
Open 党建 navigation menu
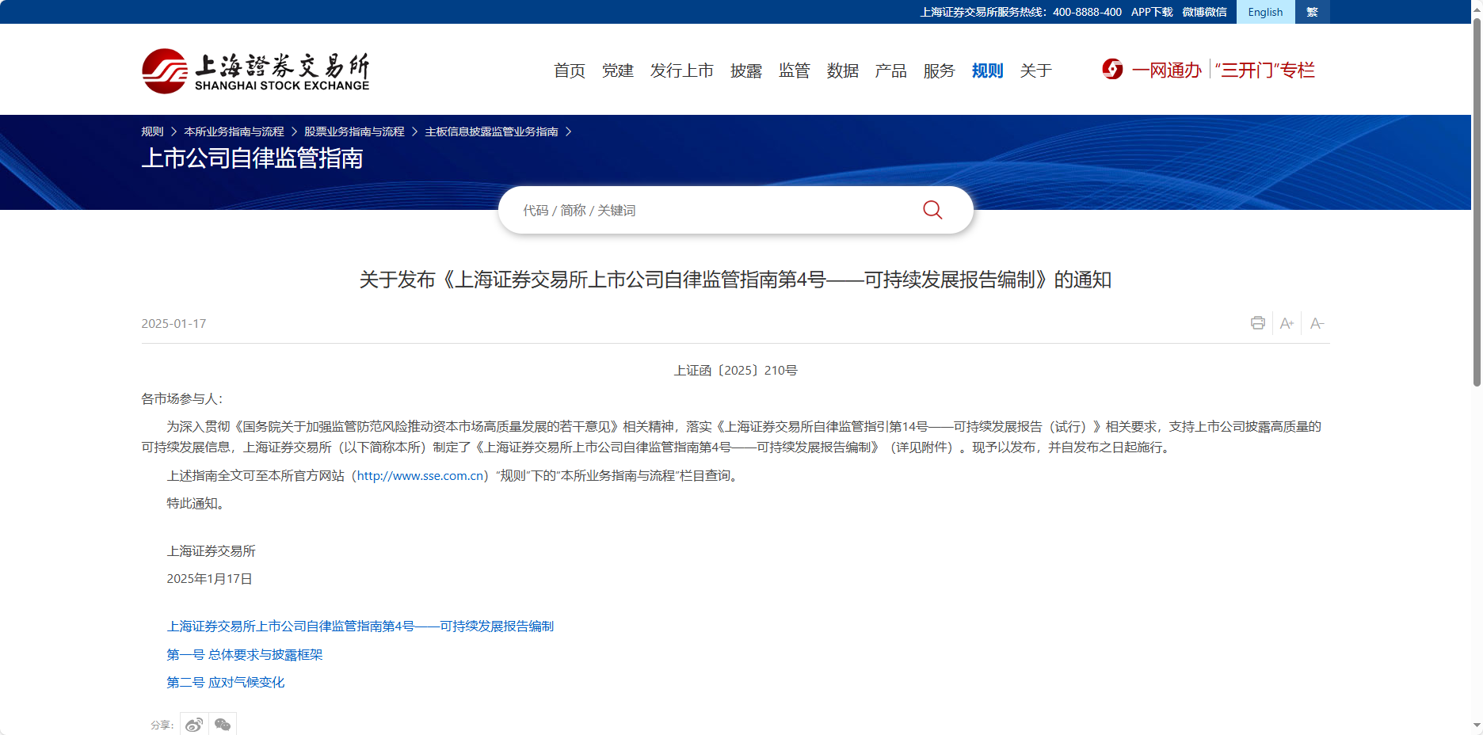(x=618, y=70)
